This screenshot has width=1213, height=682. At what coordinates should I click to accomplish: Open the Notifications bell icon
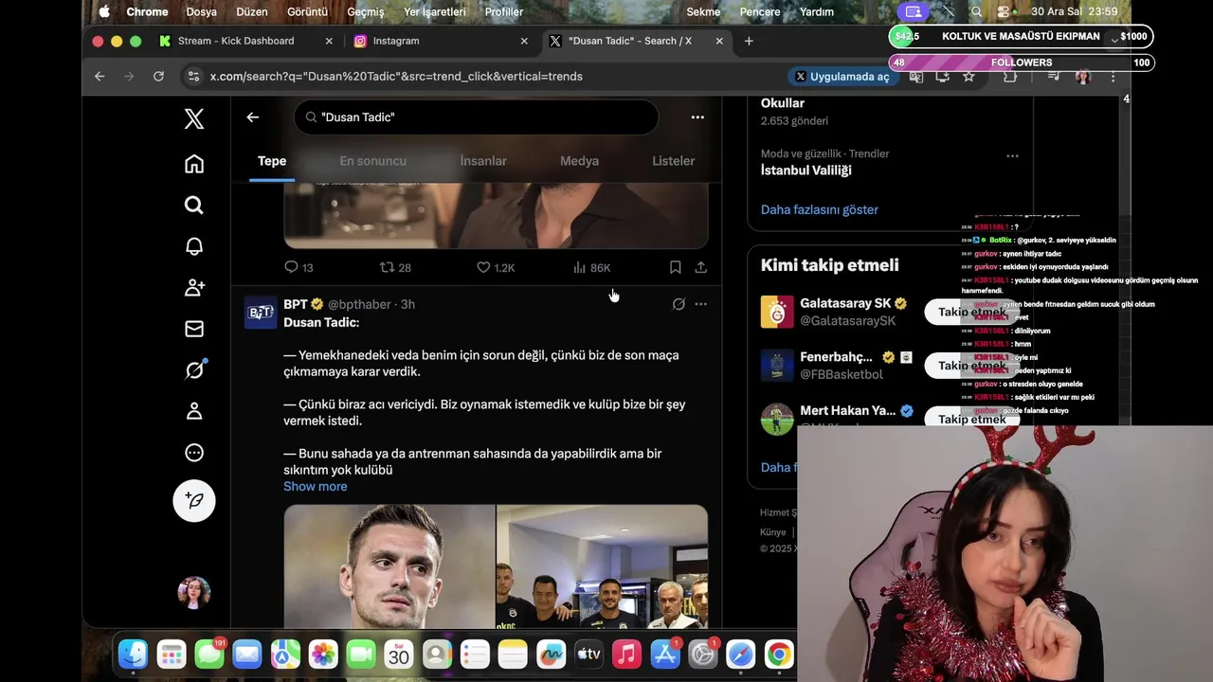click(194, 246)
